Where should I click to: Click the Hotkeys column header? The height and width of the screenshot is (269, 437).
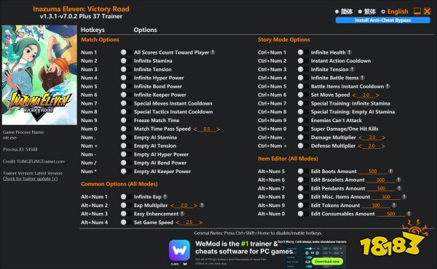click(92, 30)
